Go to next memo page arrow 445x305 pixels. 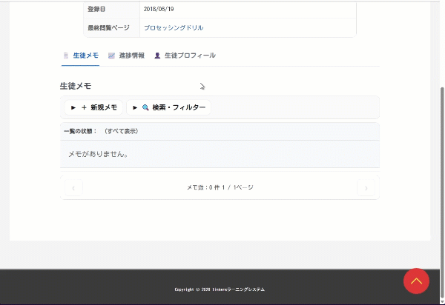(366, 188)
